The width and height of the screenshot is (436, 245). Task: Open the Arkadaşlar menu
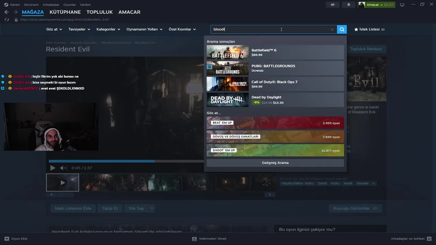(51, 5)
